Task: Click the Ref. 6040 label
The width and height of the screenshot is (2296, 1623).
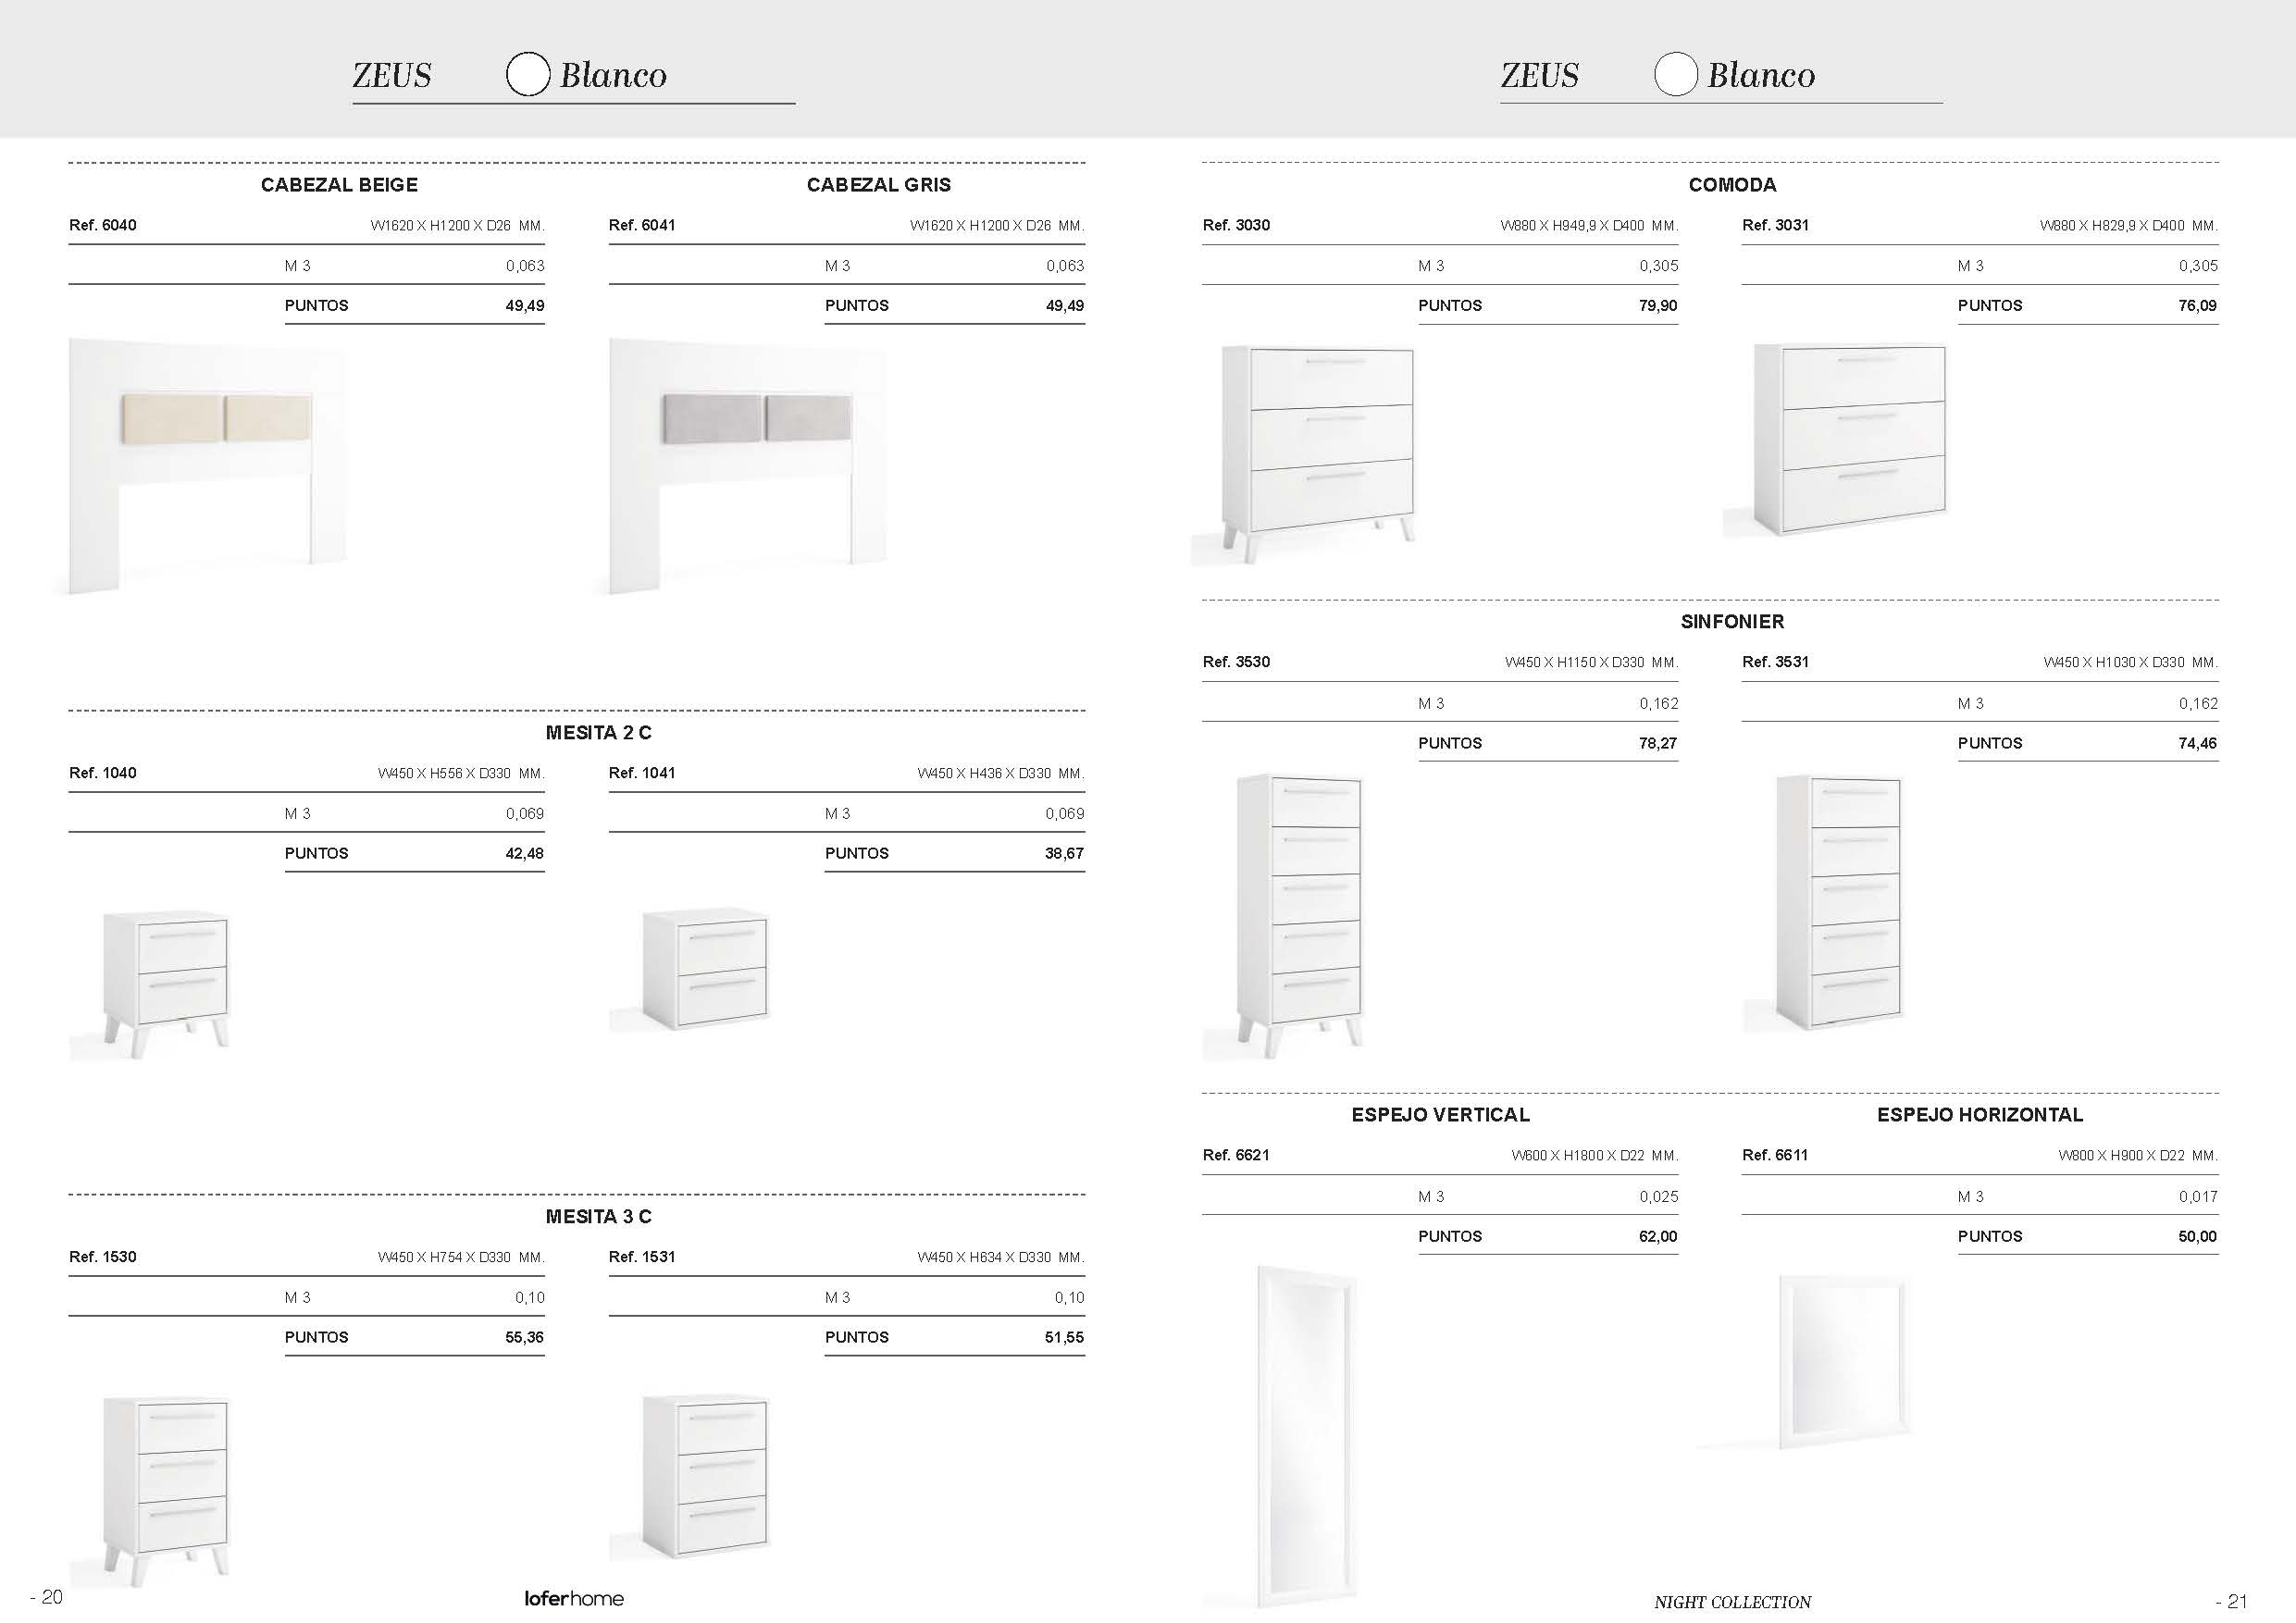Action: point(103,225)
